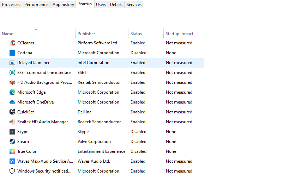This screenshot has height=181, width=289.
Task: Sort by the Name column header
Action: [38, 34]
